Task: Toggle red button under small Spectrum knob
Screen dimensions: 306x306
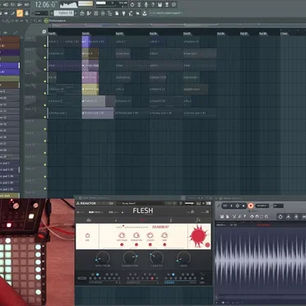Action: (122, 244)
